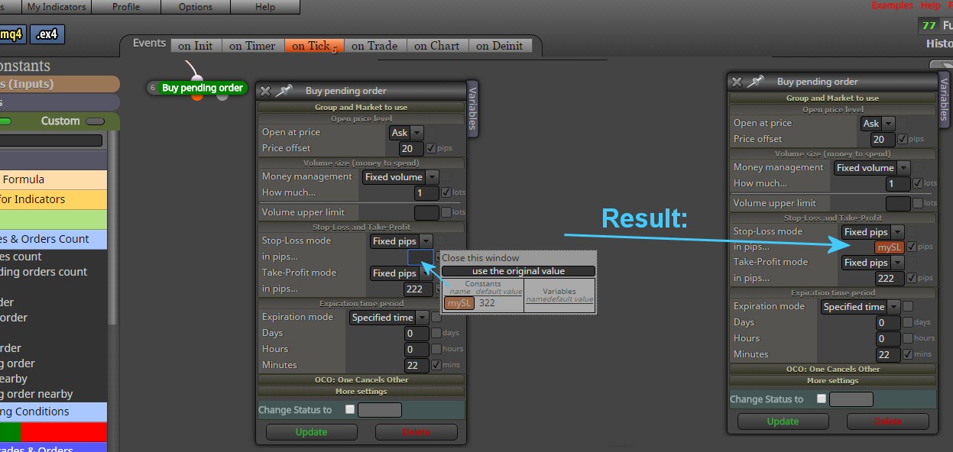
Task: Click Close this window in the popup
Action: click(x=480, y=258)
